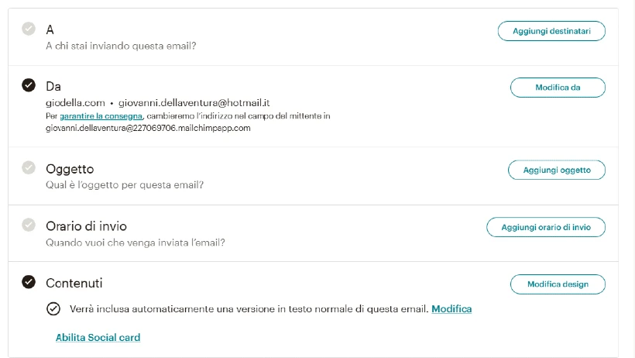Image resolution: width=635 pixels, height=358 pixels.
Task: Click the black checkmark icon beside Da
Action: (29, 85)
